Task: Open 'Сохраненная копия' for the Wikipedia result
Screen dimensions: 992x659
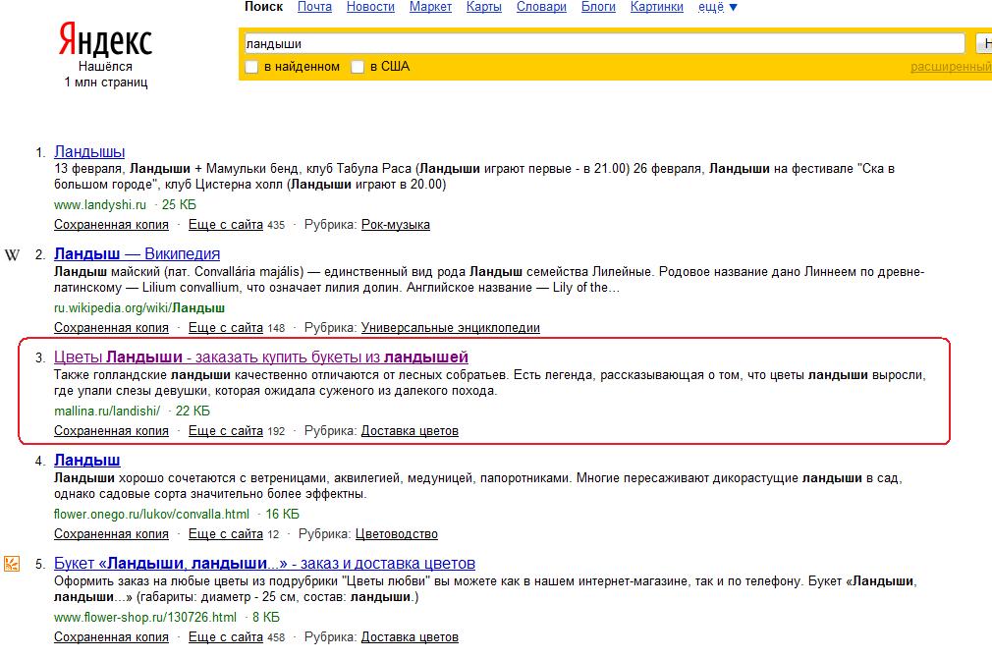Action: (111, 328)
